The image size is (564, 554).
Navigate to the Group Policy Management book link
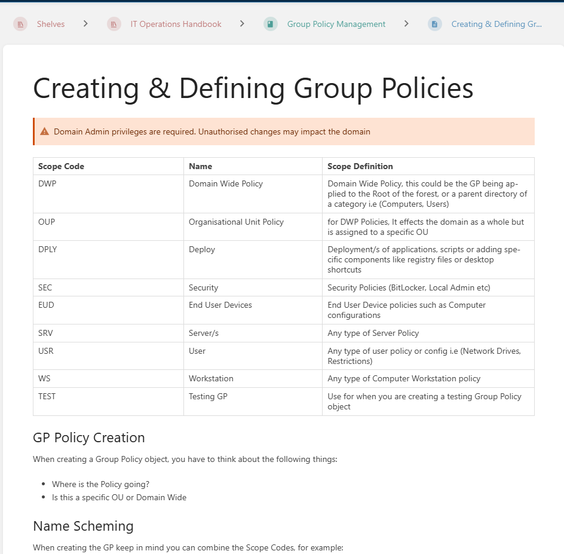point(336,24)
